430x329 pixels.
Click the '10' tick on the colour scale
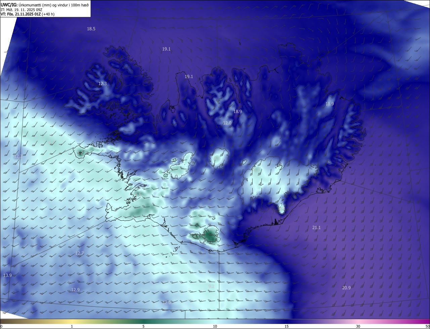pyautogui.click(x=215, y=326)
